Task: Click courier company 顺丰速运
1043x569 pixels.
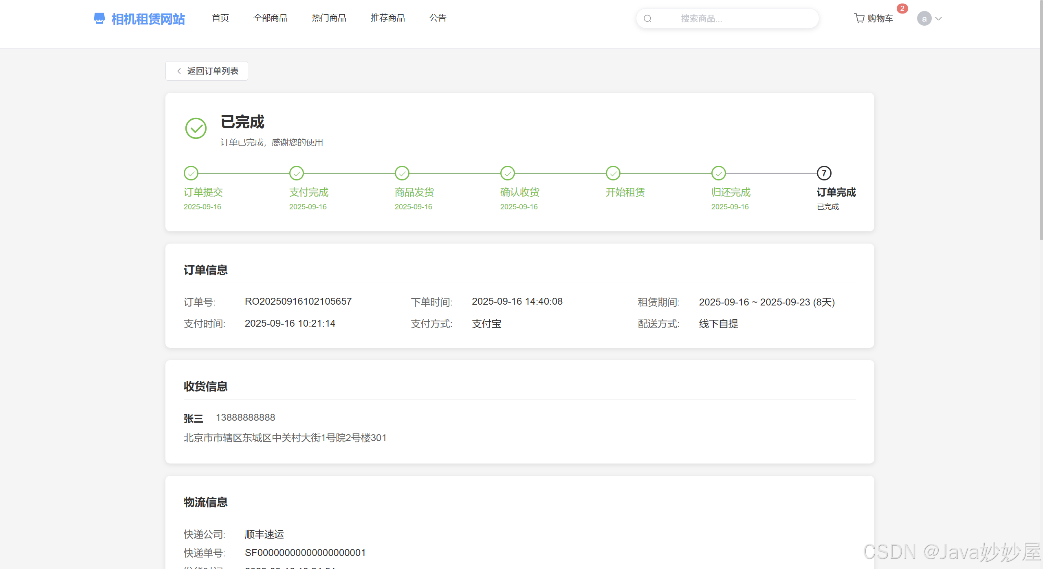Action: [264, 534]
